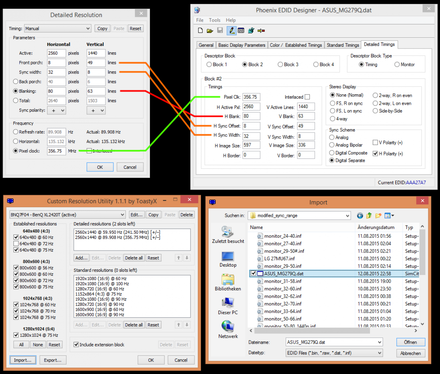Click Import dialog title bar icon
440x374 pixels.
point(213,202)
